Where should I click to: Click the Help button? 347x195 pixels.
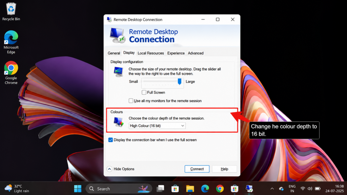(224, 169)
